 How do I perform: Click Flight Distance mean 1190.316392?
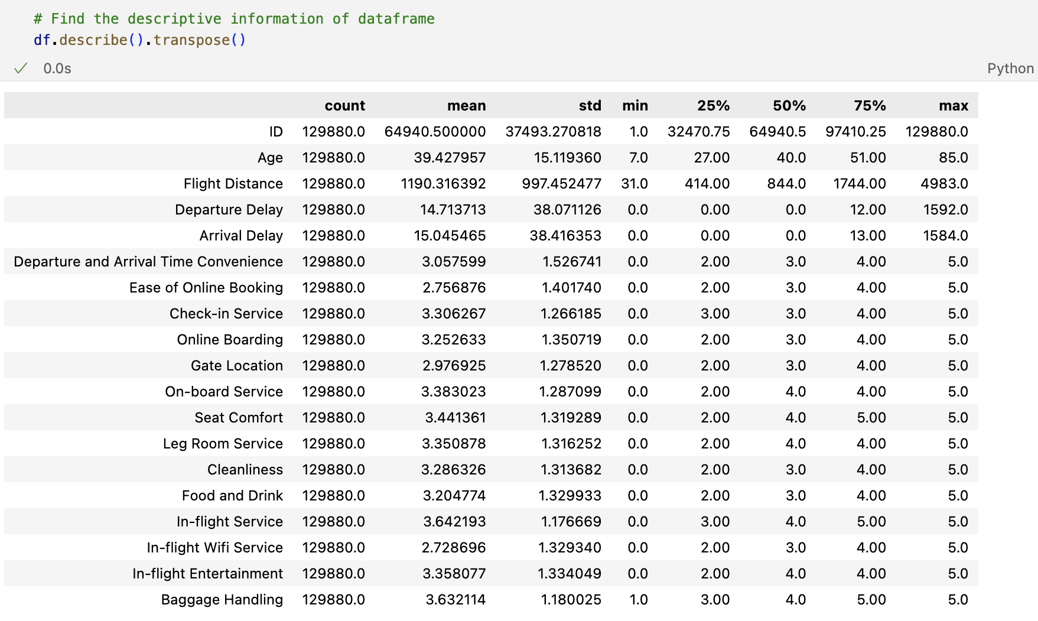(443, 184)
